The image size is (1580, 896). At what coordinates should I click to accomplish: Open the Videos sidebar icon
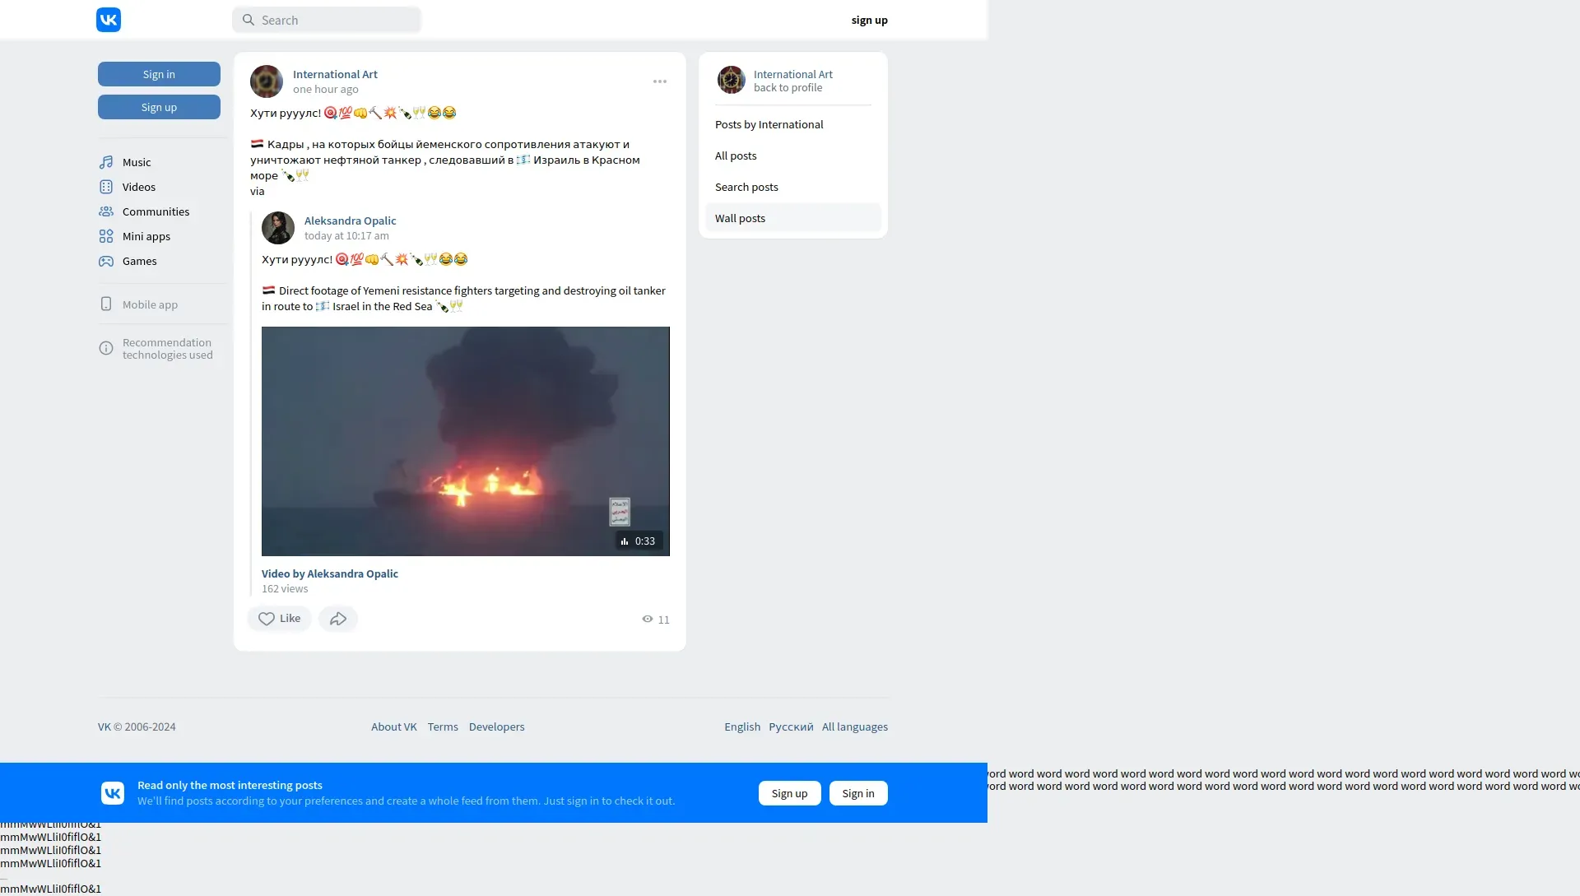click(x=106, y=187)
